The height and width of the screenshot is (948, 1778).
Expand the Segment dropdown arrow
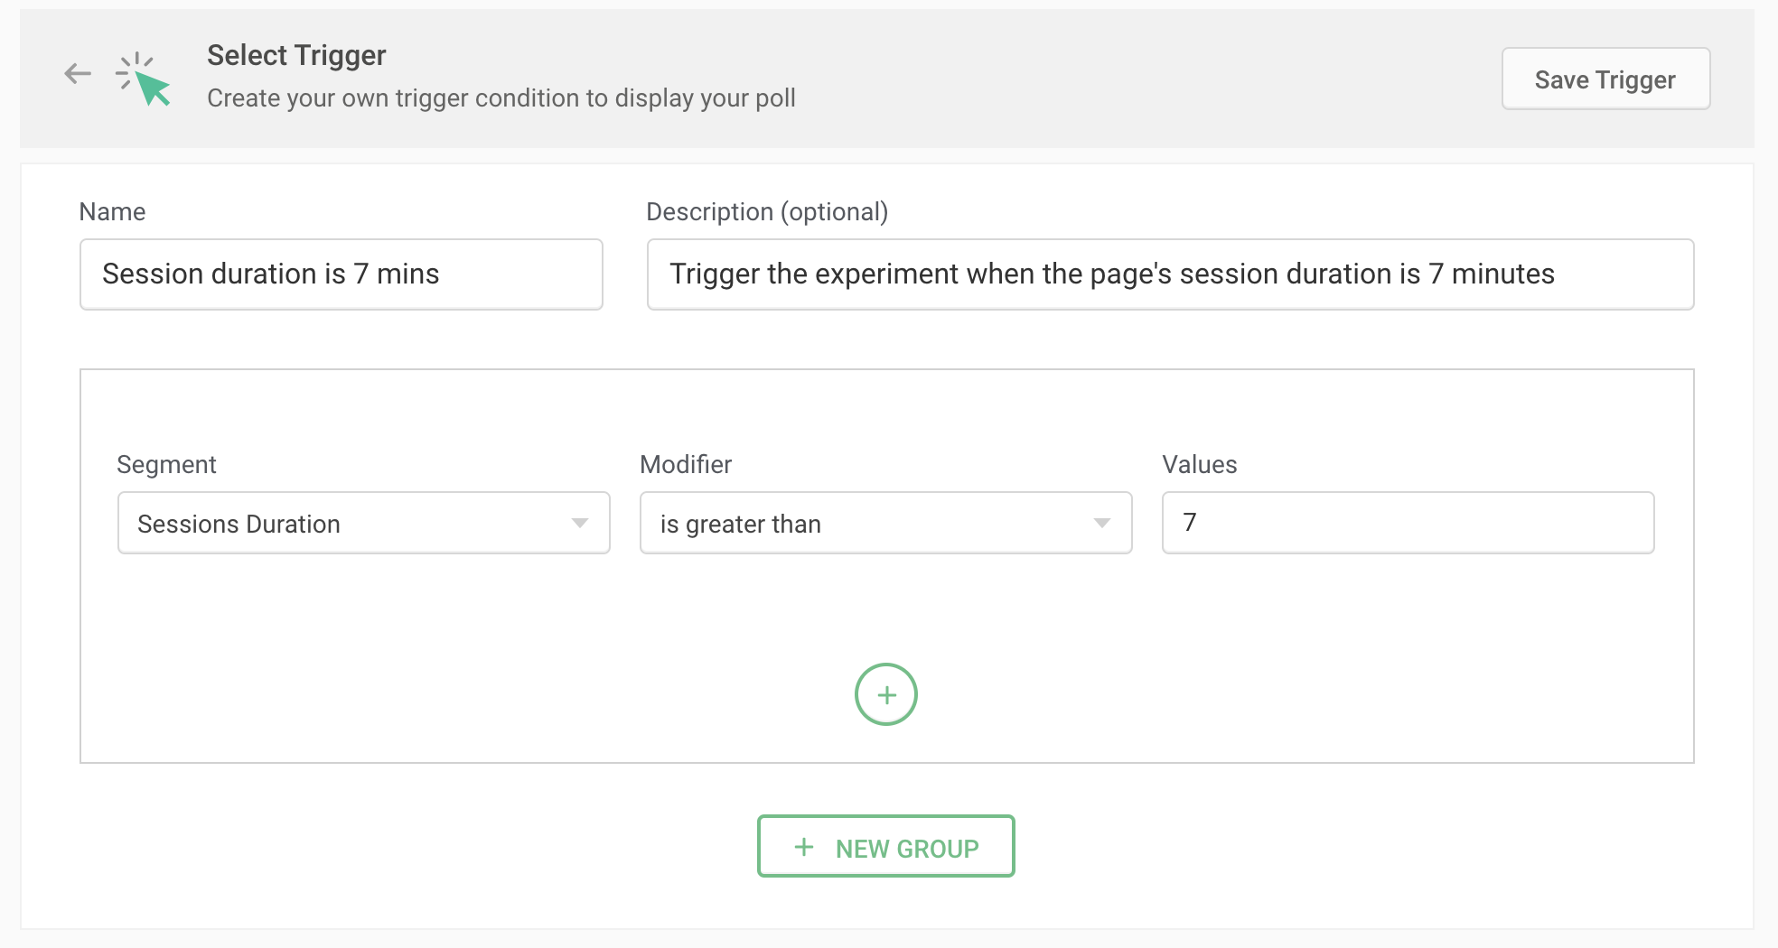(x=580, y=524)
